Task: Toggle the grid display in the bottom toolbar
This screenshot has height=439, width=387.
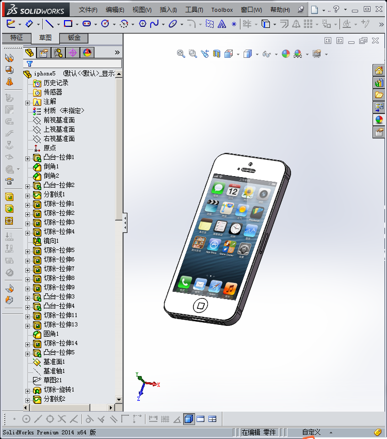Action: [165, 419]
